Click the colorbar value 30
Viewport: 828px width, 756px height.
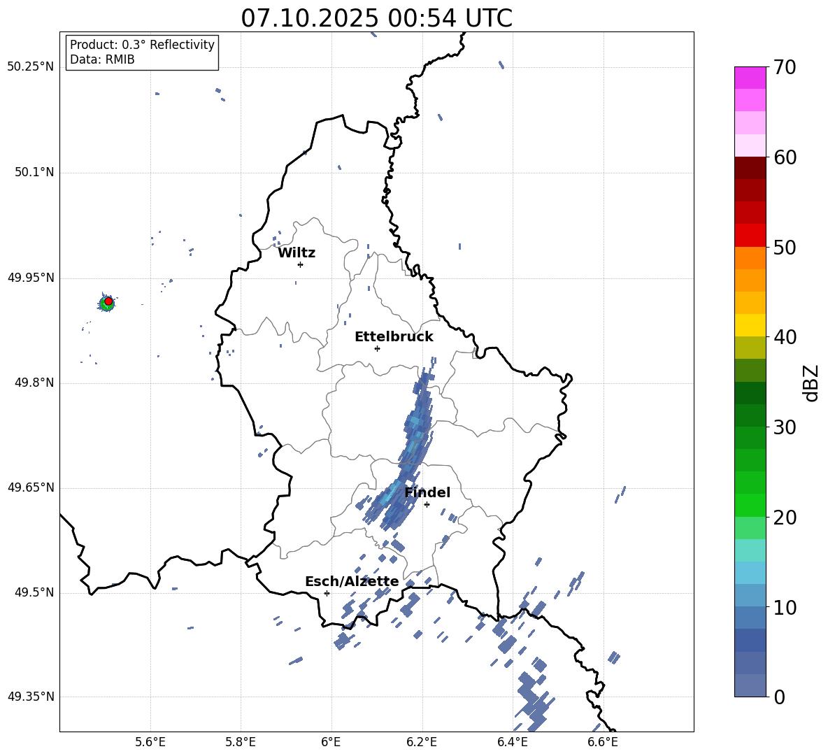coord(785,427)
